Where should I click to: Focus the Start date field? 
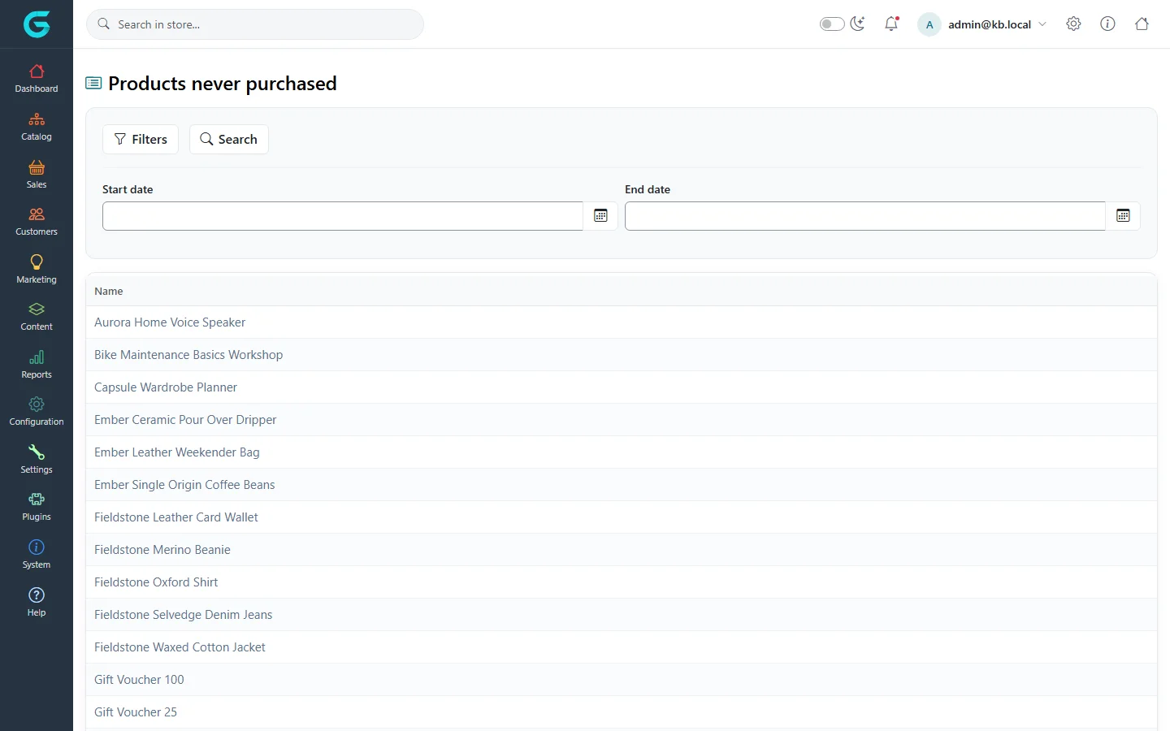(343, 216)
